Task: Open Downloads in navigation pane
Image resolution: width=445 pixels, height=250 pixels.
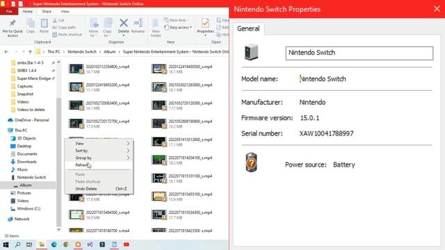Action: tap(26, 162)
